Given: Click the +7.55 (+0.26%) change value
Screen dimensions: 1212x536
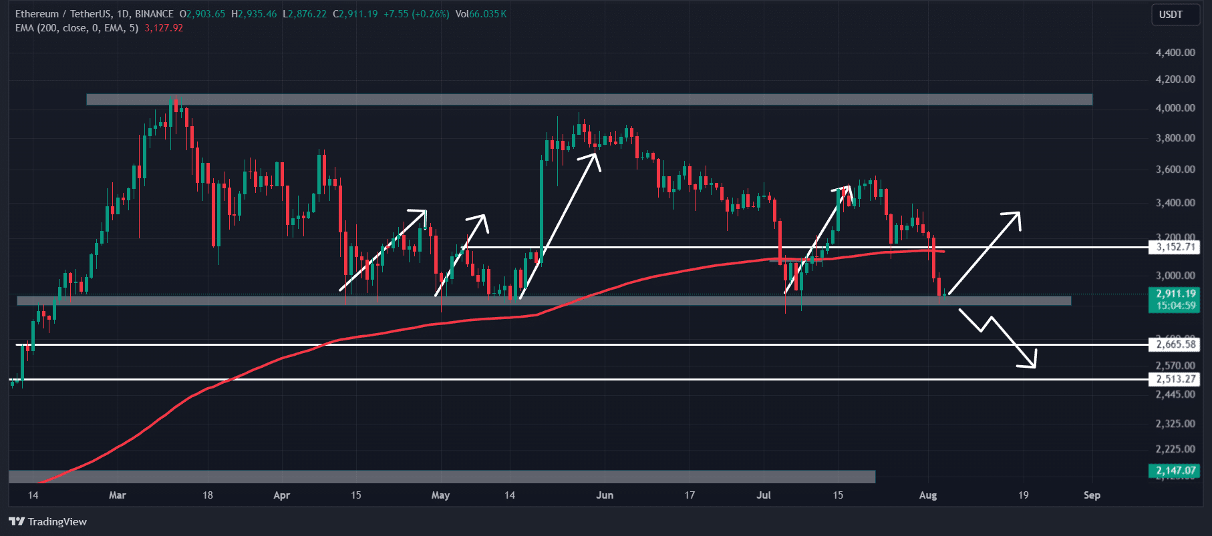Looking at the screenshot, I should coord(416,14).
